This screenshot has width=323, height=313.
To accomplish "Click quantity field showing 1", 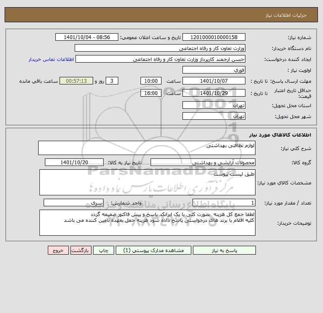I will click(x=224, y=203).
